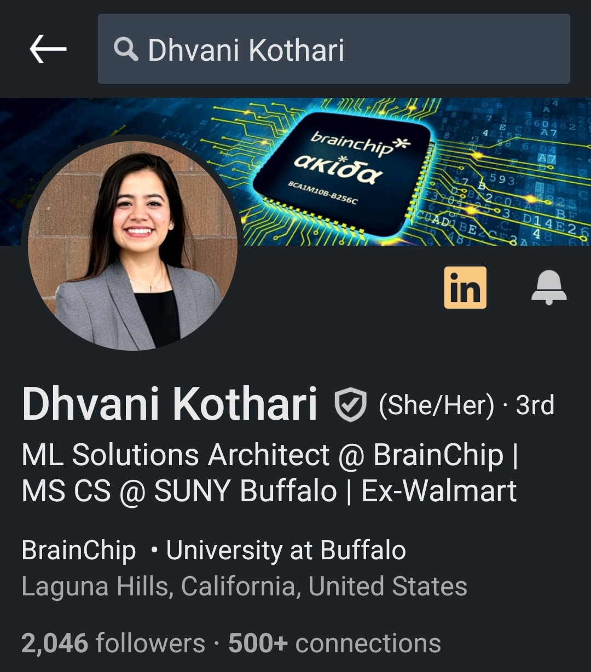This screenshot has height=672, width=591.
Task: Open the 2,046 followers link
Action: pyautogui.click(x=113, y=643)
